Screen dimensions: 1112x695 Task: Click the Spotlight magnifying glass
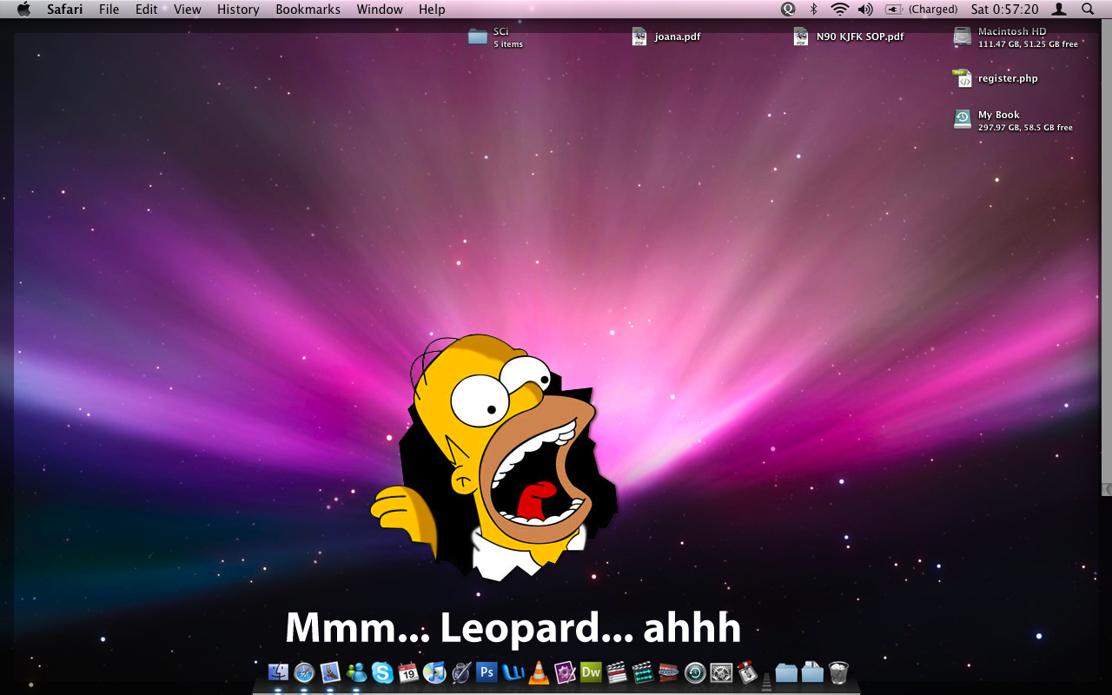(1088, 10)
